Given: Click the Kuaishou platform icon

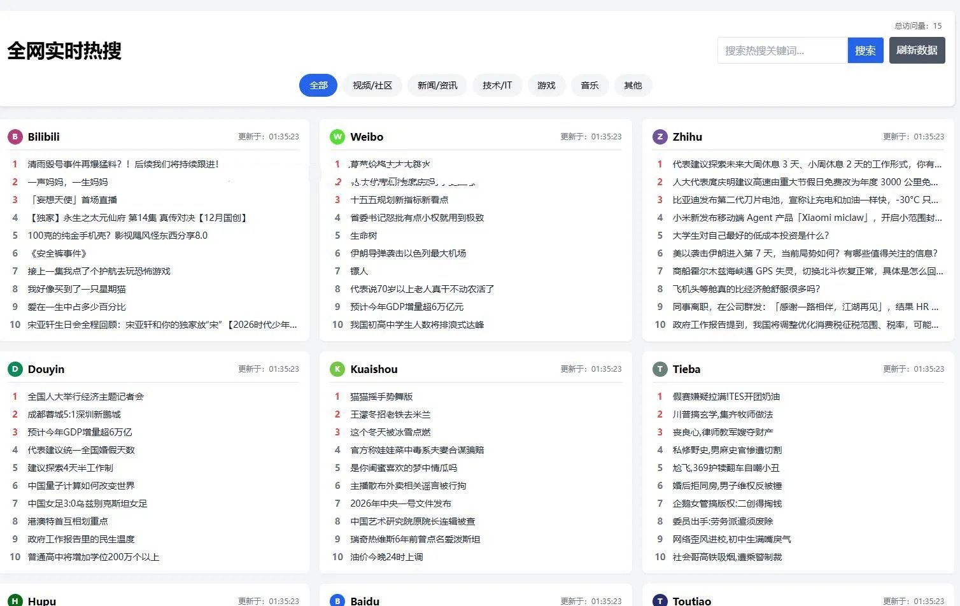Looking at the screenshot, I should (337, 369).
